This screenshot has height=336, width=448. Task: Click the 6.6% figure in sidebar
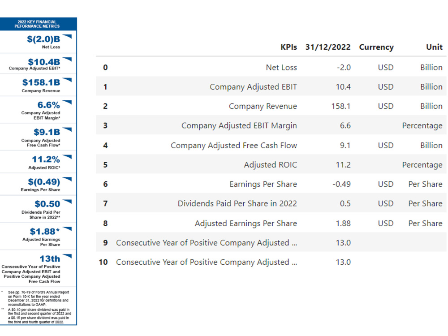coord(48,105)
